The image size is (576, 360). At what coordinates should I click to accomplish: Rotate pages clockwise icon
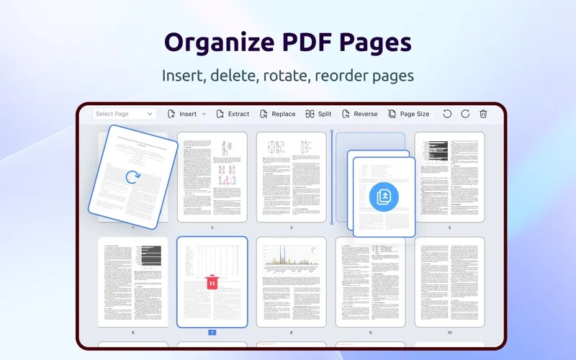coord(465,114)
